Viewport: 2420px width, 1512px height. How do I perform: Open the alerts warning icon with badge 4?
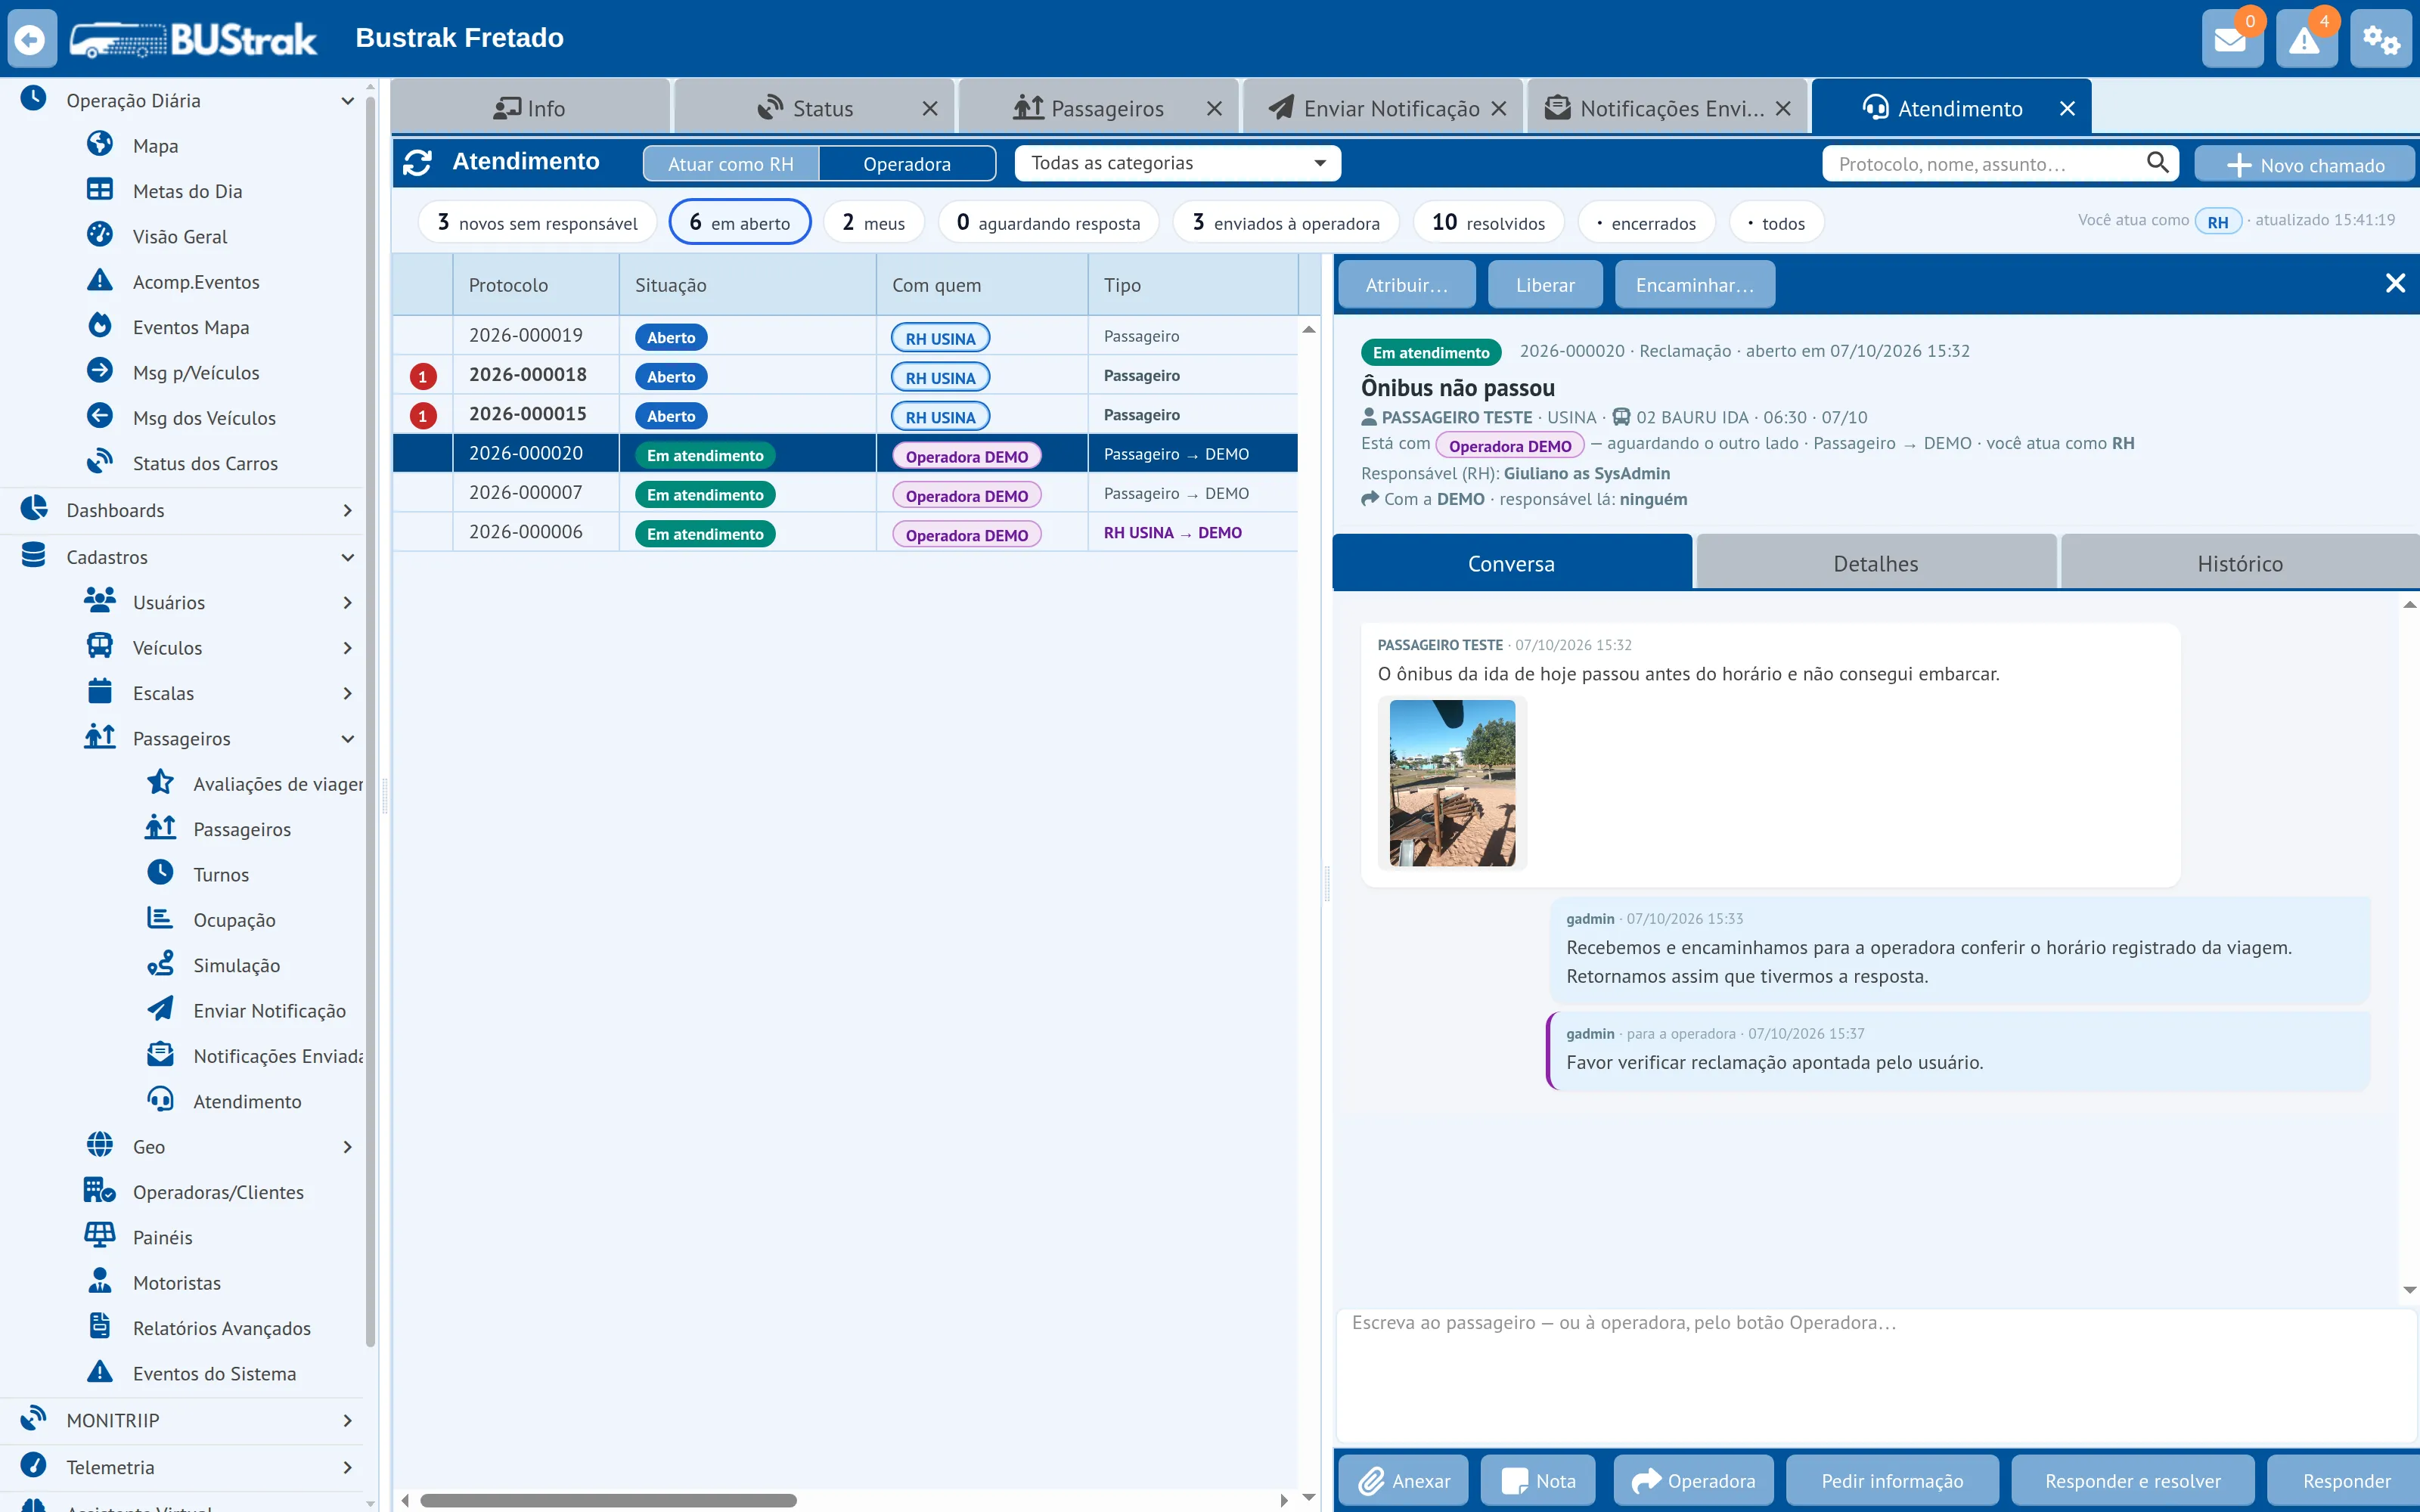tap(2305, 39)
